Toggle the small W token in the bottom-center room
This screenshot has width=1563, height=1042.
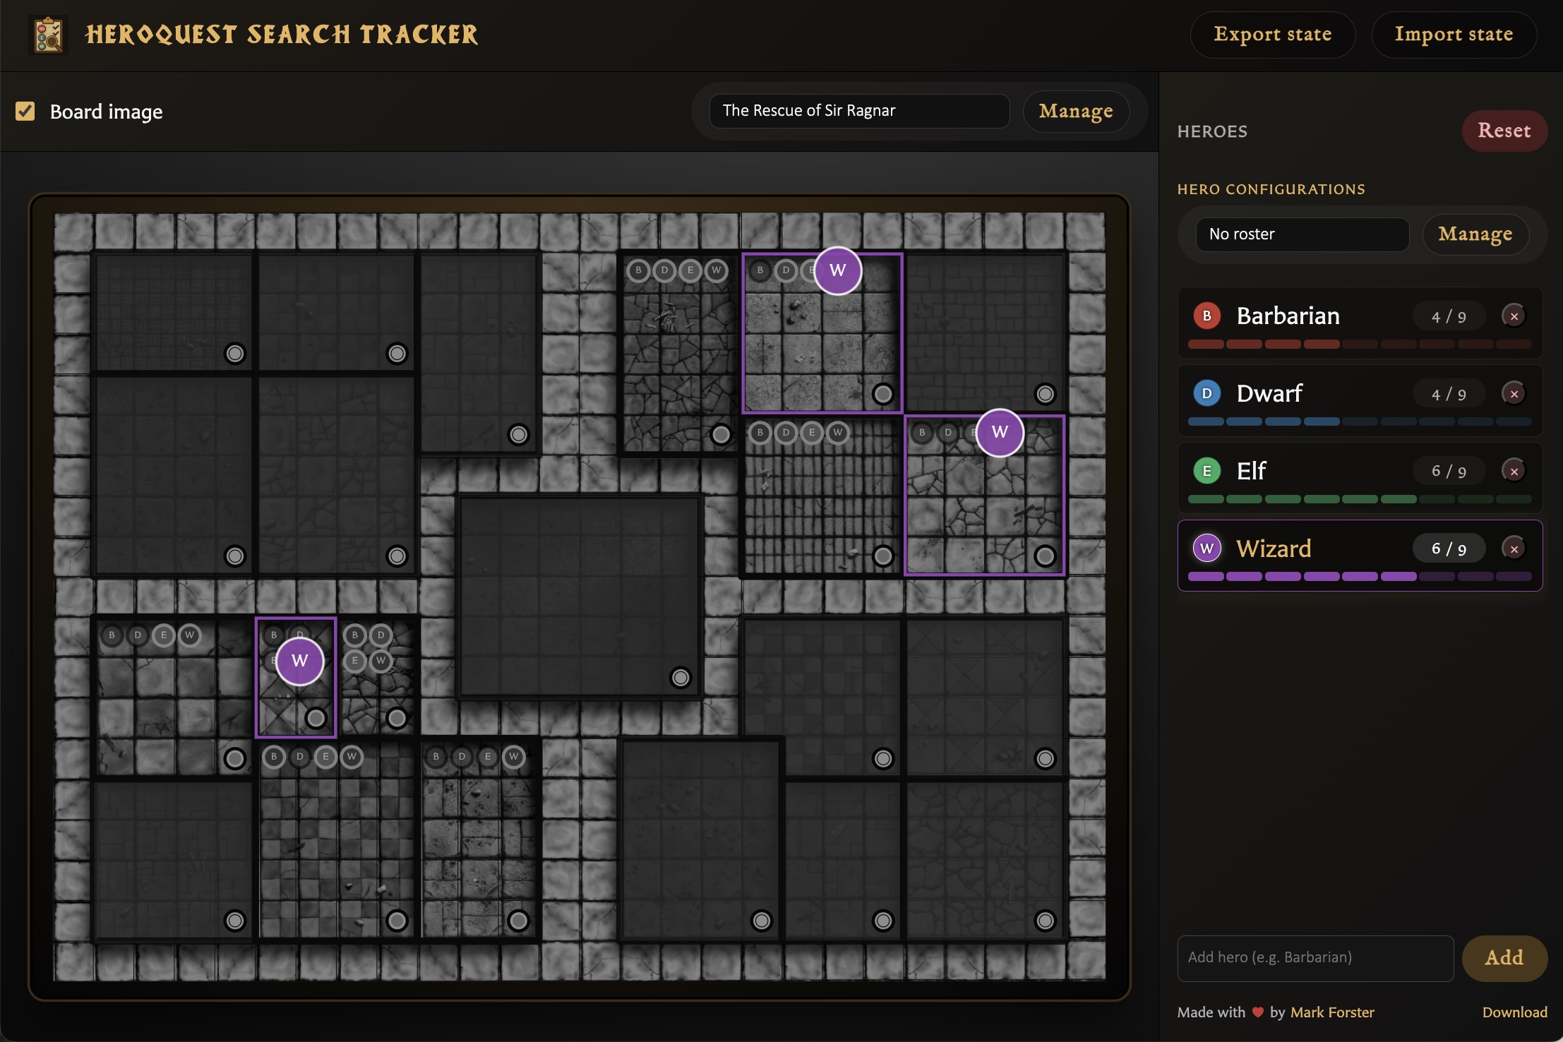pos(514,756)
